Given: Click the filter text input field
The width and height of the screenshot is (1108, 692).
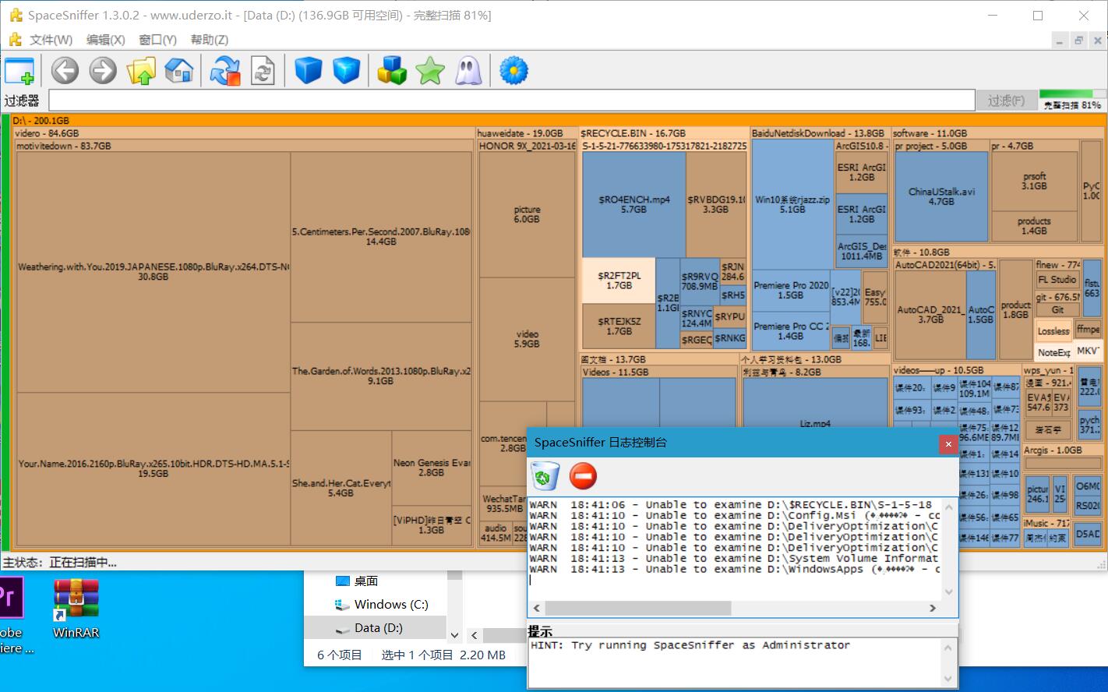Looking at the screenshot, I should click(x=511, y=101).
